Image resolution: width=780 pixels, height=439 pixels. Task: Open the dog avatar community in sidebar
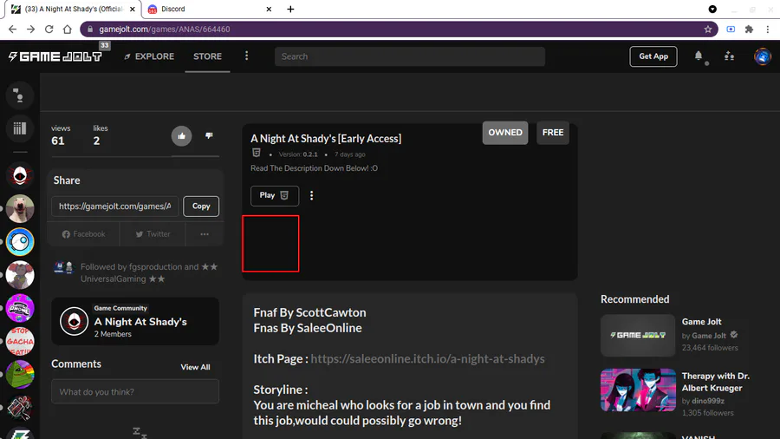(x=20, y=208)
